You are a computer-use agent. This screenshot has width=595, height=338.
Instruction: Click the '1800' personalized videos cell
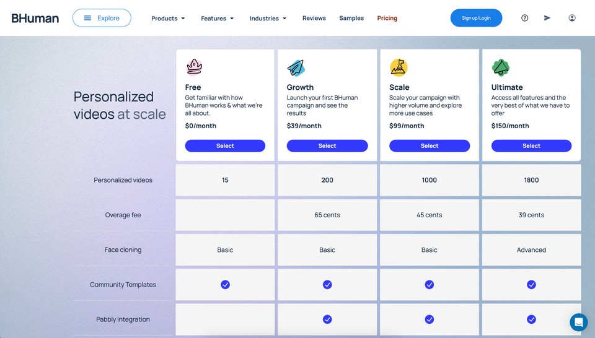tap(531, 180)
